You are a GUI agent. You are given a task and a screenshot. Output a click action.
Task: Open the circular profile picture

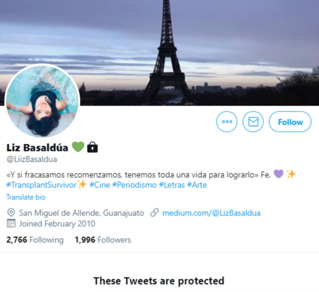pos(43,101)
